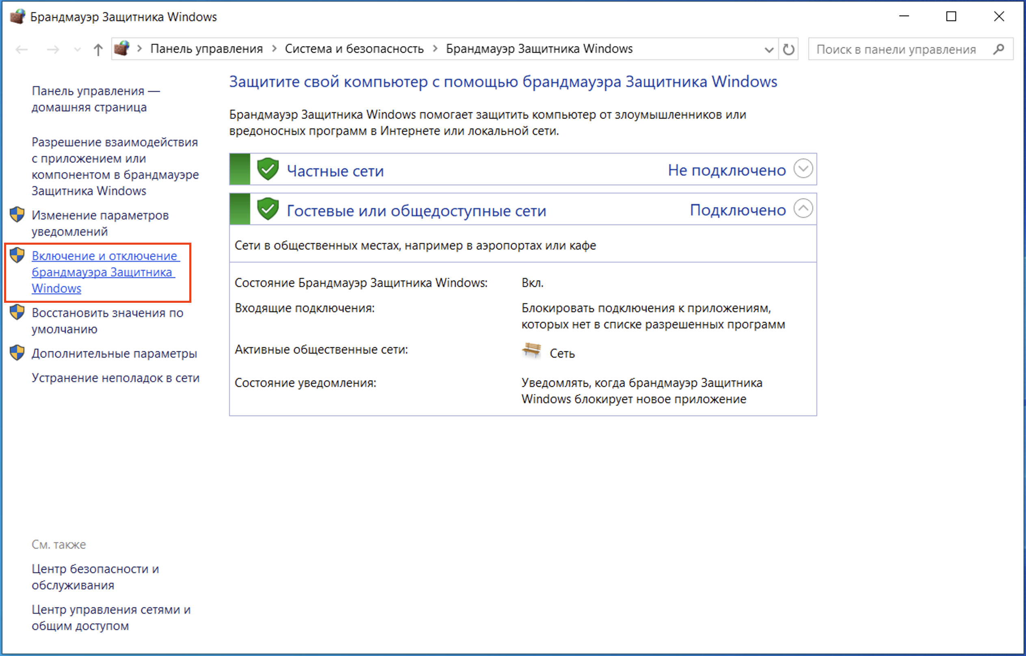The image size is (1026, 656).
Task: Open address bar history dropdown
Action: pos(769,50)
